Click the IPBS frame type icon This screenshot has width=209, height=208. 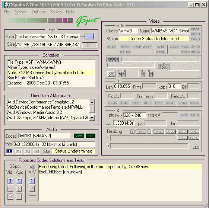[x=113, y=60]
